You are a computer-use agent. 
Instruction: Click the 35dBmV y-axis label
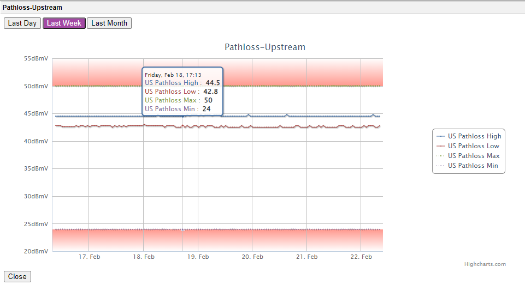36,169
